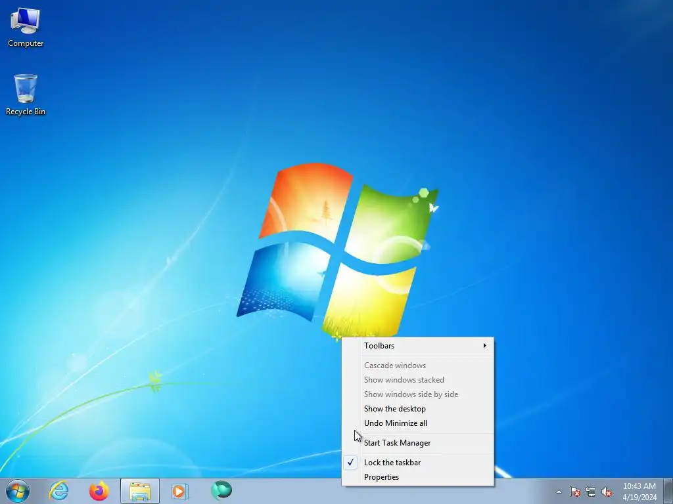The image size is (673, 504).
Task: Open the Action Center flag tray icon
Action: tap(574, 492)
